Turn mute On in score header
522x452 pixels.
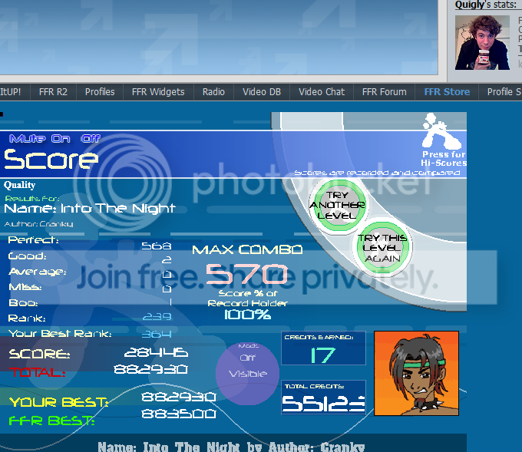click(61, 139)
